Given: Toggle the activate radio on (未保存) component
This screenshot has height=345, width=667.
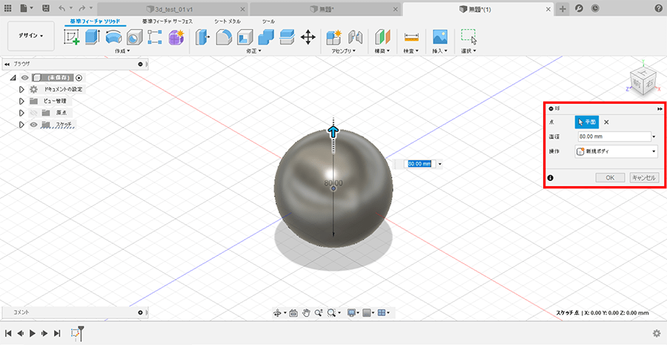Looking at the screenshot, I should click(79, 77).
